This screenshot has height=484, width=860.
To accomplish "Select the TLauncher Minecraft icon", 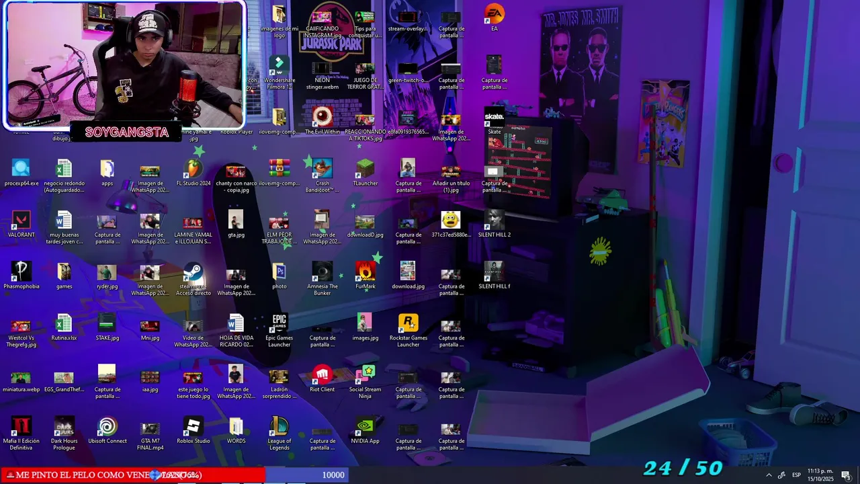I will [x=365, y=172].
